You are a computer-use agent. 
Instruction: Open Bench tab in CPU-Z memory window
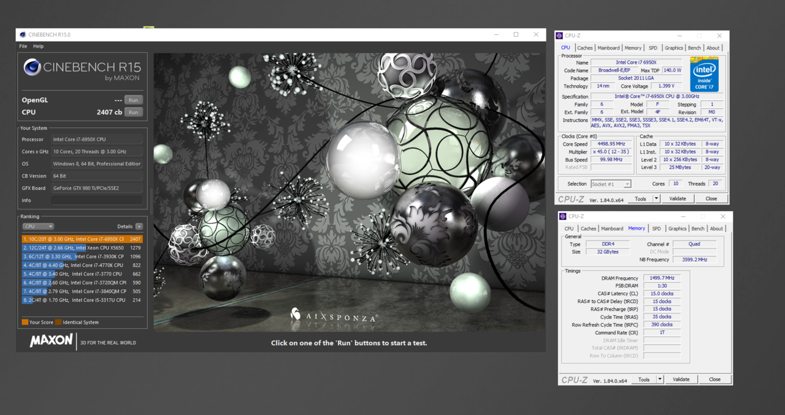pyautogui.click(x=698, y=228)
